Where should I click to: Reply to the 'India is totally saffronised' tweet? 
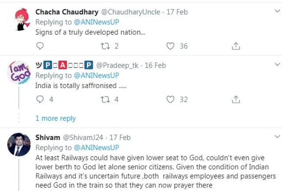pyautogui.click(x=40, y=99)
